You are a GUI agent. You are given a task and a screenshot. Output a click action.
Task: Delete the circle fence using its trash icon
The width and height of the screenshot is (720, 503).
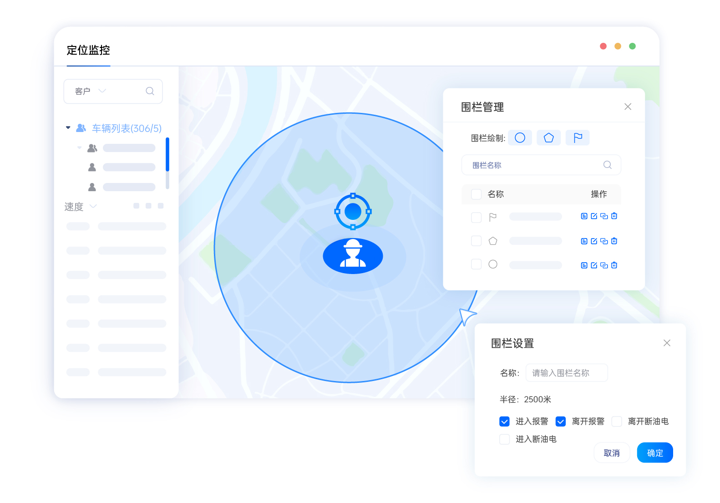614,265
